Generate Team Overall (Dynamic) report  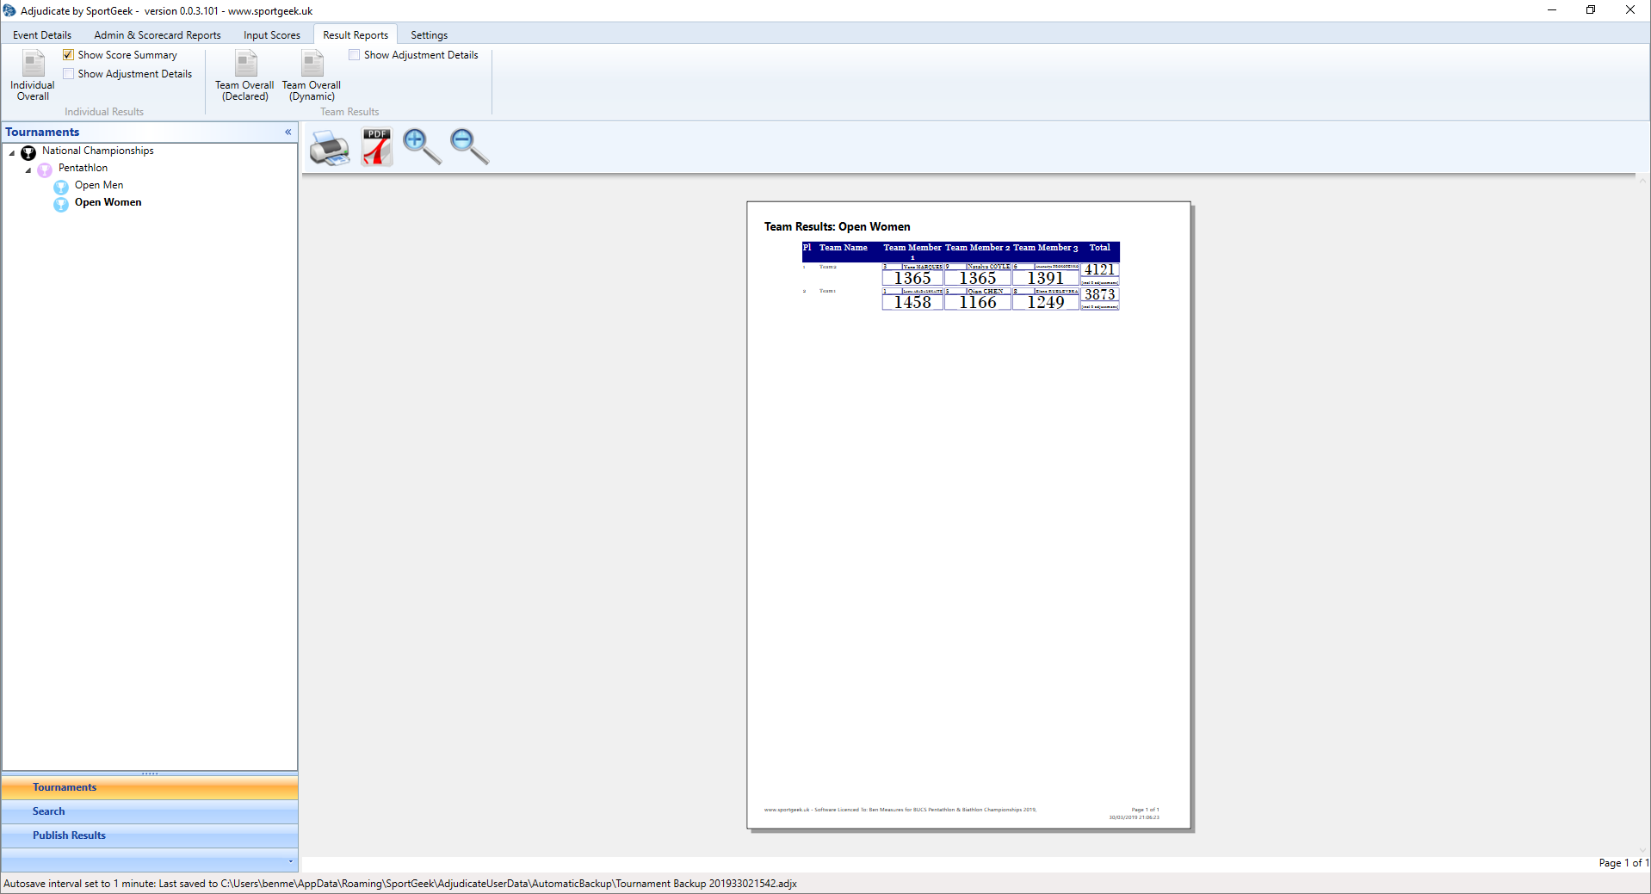[312, 76]
